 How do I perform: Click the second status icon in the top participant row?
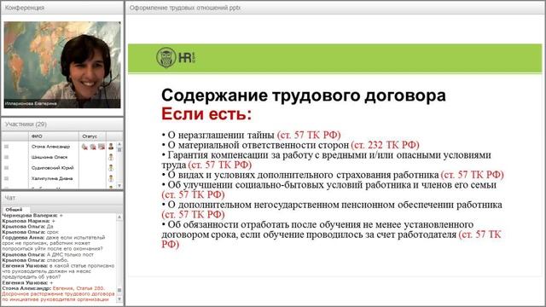(x=93, y=147)
